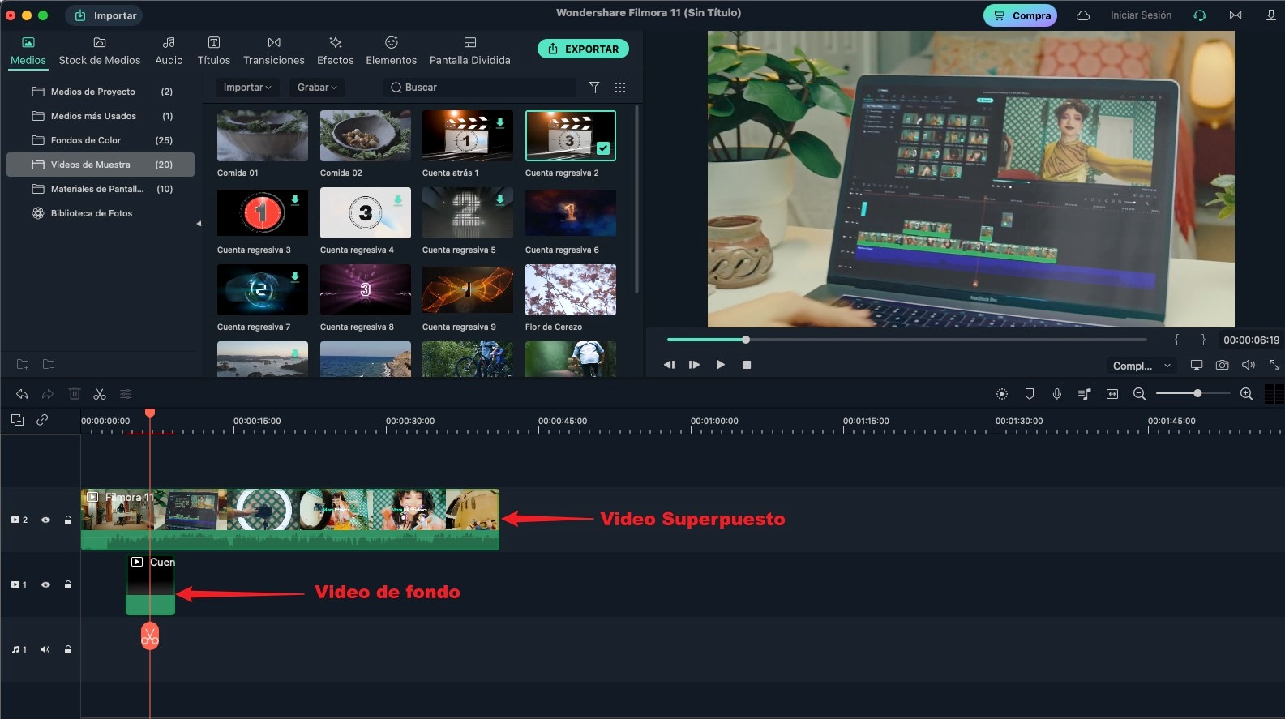Click the new folder add icon
Image resolution: width=1285 pixels, height=719 pixels.
pos(23,364)
